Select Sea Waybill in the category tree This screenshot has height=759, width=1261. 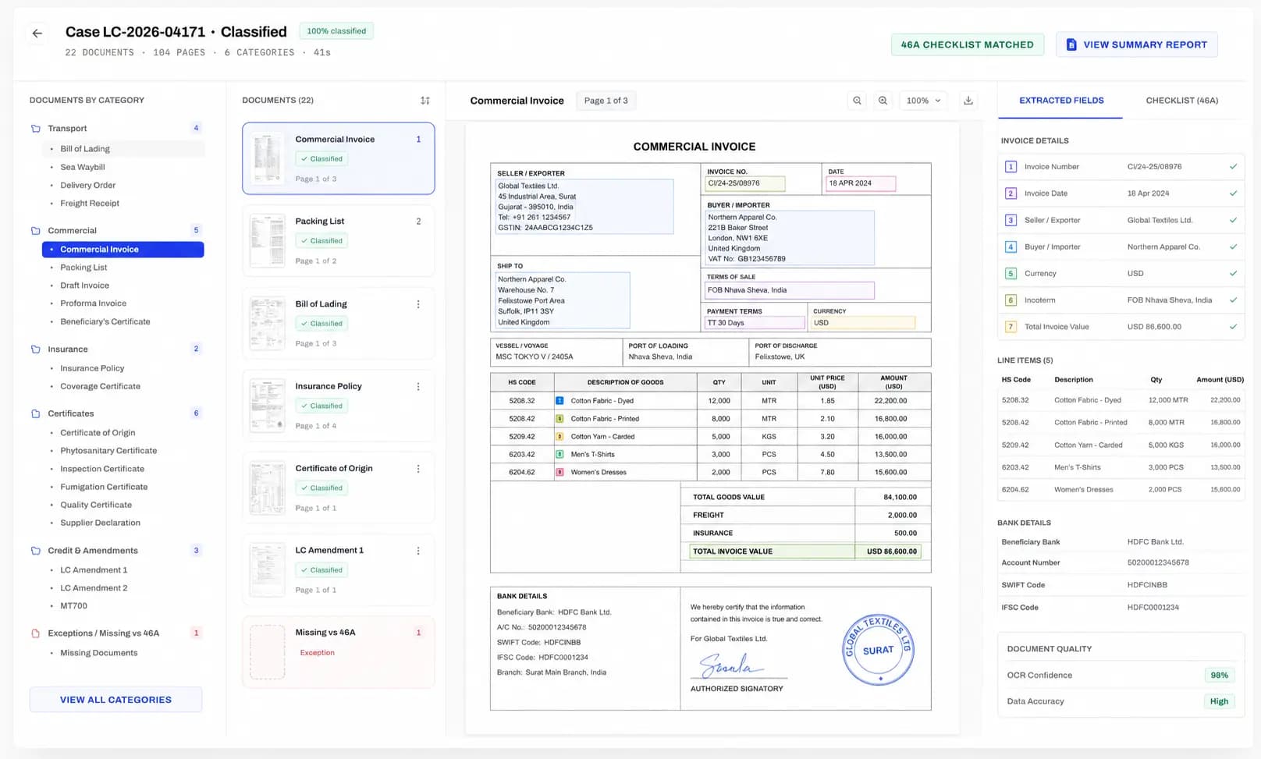click(x=83, y=167)
